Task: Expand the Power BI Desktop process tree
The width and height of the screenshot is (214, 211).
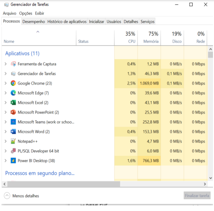Action: click(5, 160)
